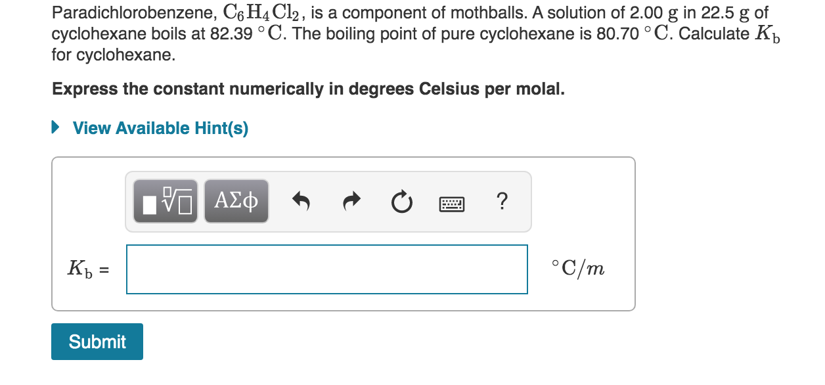This screenshot has width=825, height=385.
Task: Open help via the question mark icon
Action: pos(502,202)
